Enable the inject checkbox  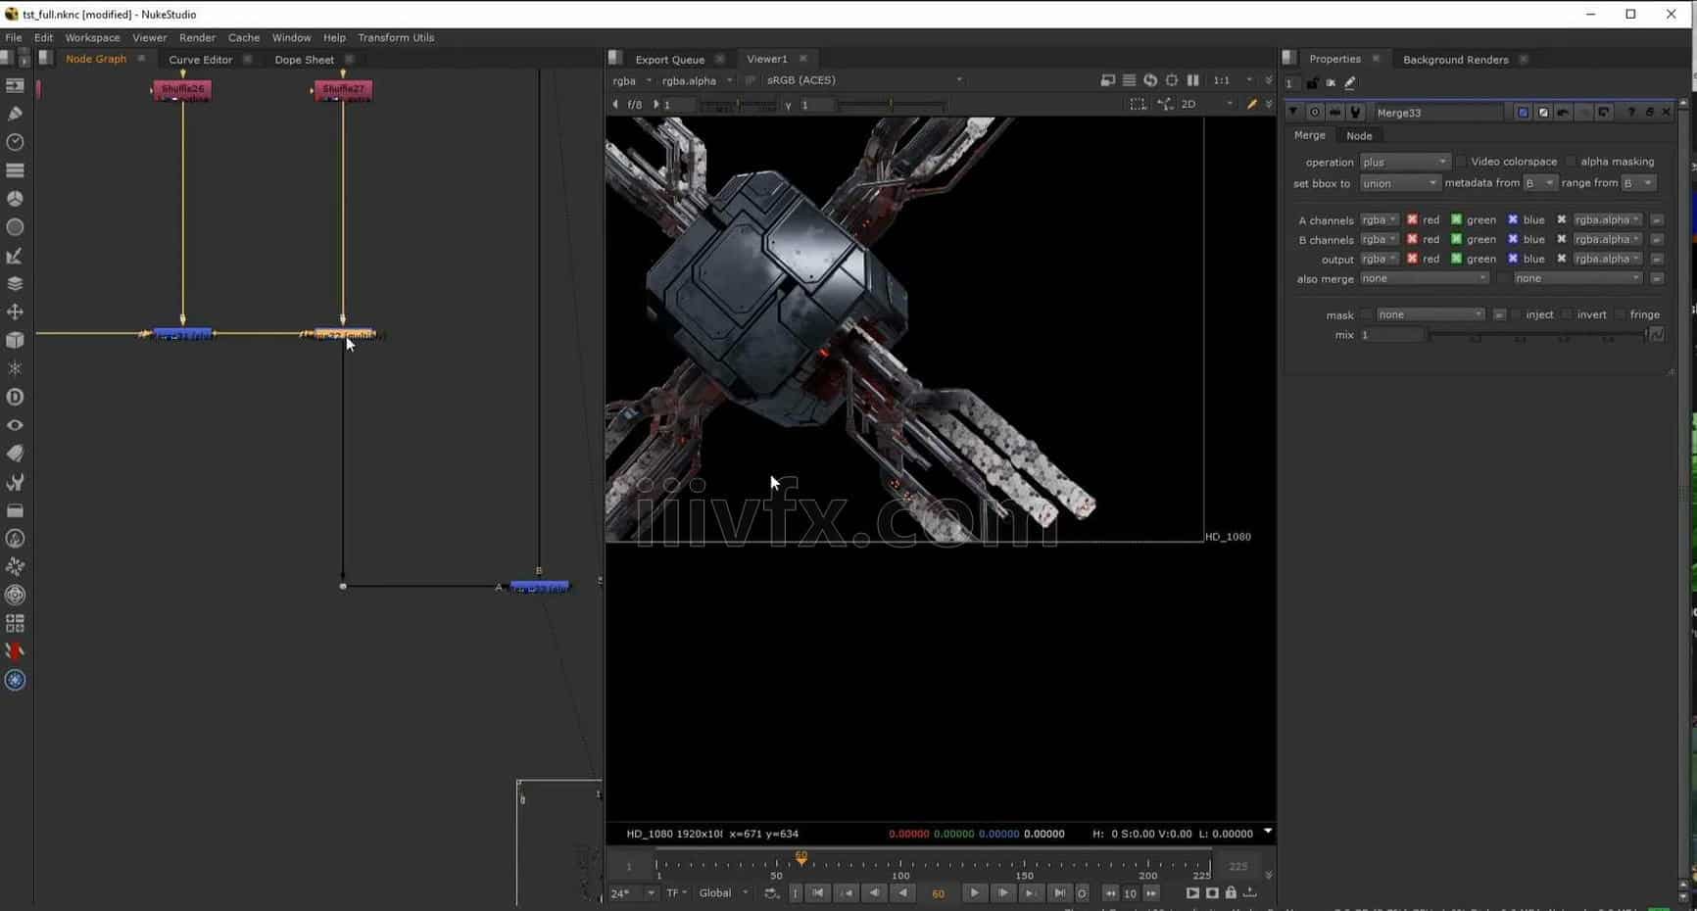[1516, 314]
